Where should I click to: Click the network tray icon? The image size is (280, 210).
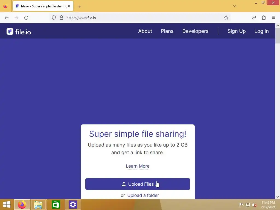(247, 205)
